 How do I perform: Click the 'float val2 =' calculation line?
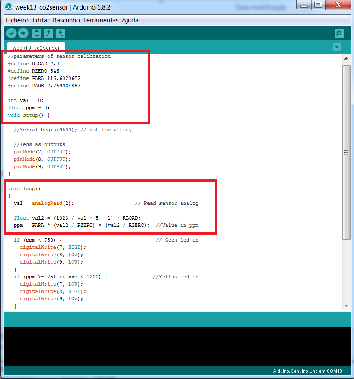[x=77, y=218]
